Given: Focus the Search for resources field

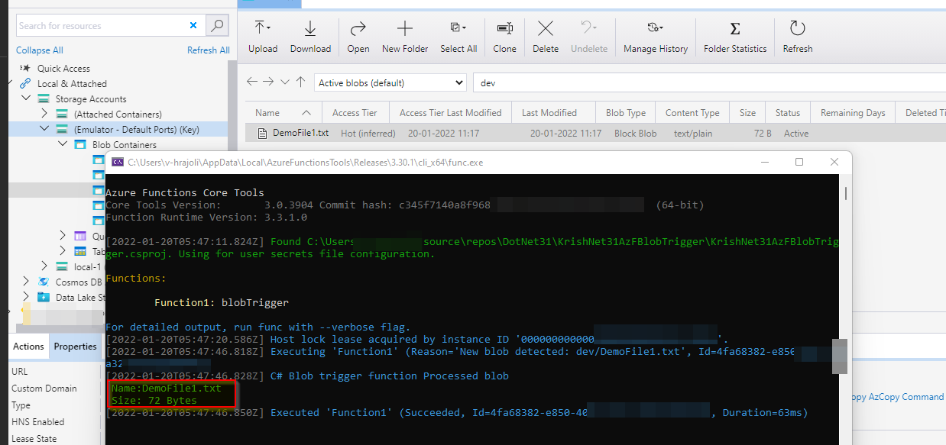Looking at the screenshot, I should click(102, 25).
